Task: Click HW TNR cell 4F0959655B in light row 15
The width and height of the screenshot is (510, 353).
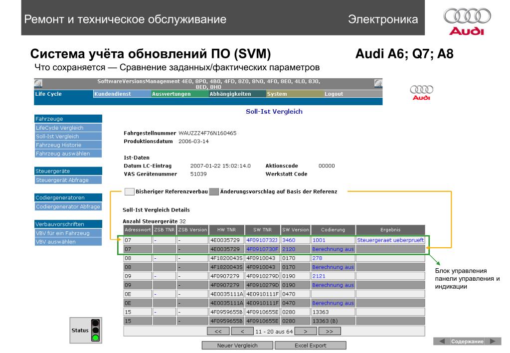Action: pos(226,312)
